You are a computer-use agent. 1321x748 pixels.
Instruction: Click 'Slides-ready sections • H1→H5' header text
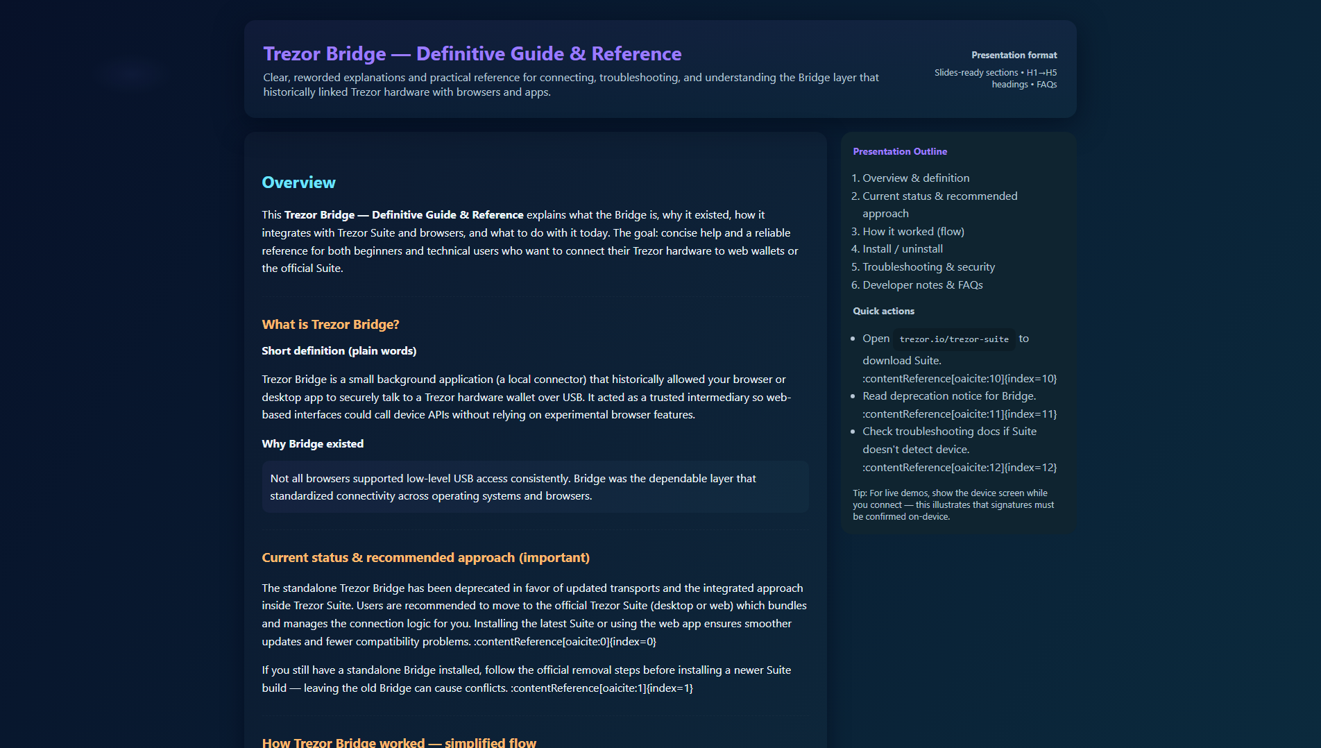click(x=995, y=72)
